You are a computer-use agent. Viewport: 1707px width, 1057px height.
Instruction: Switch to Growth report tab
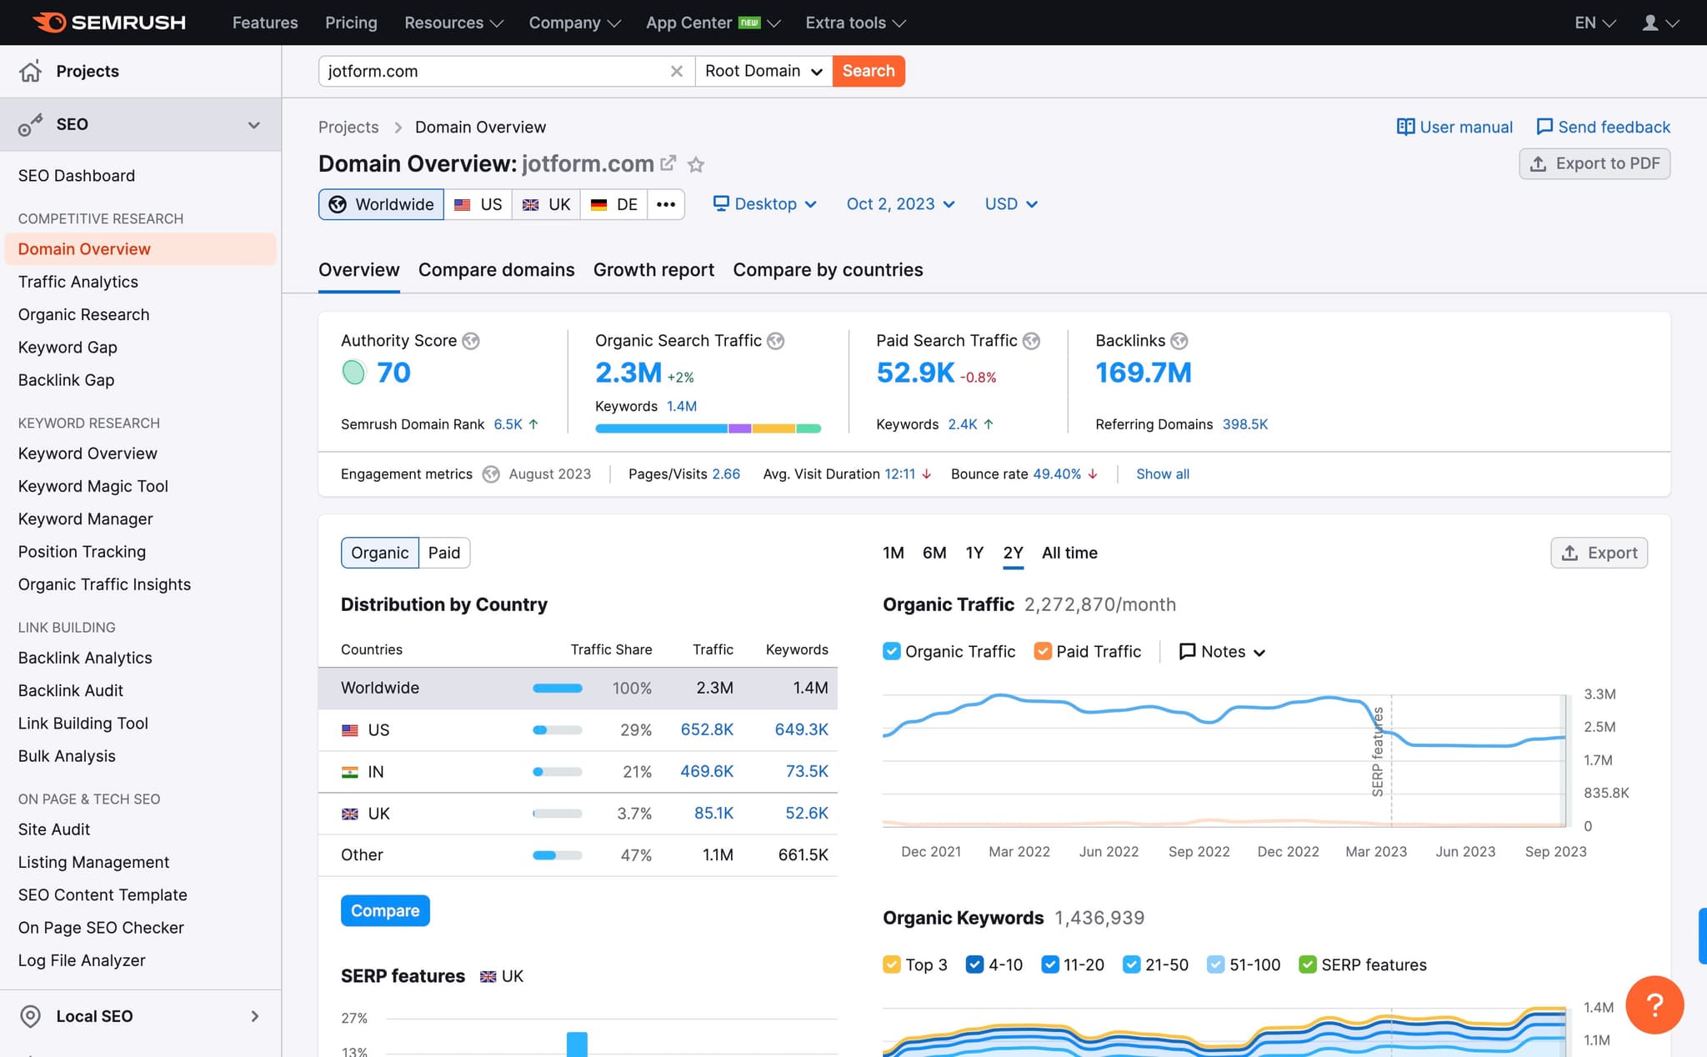click(x=653, y=270)
